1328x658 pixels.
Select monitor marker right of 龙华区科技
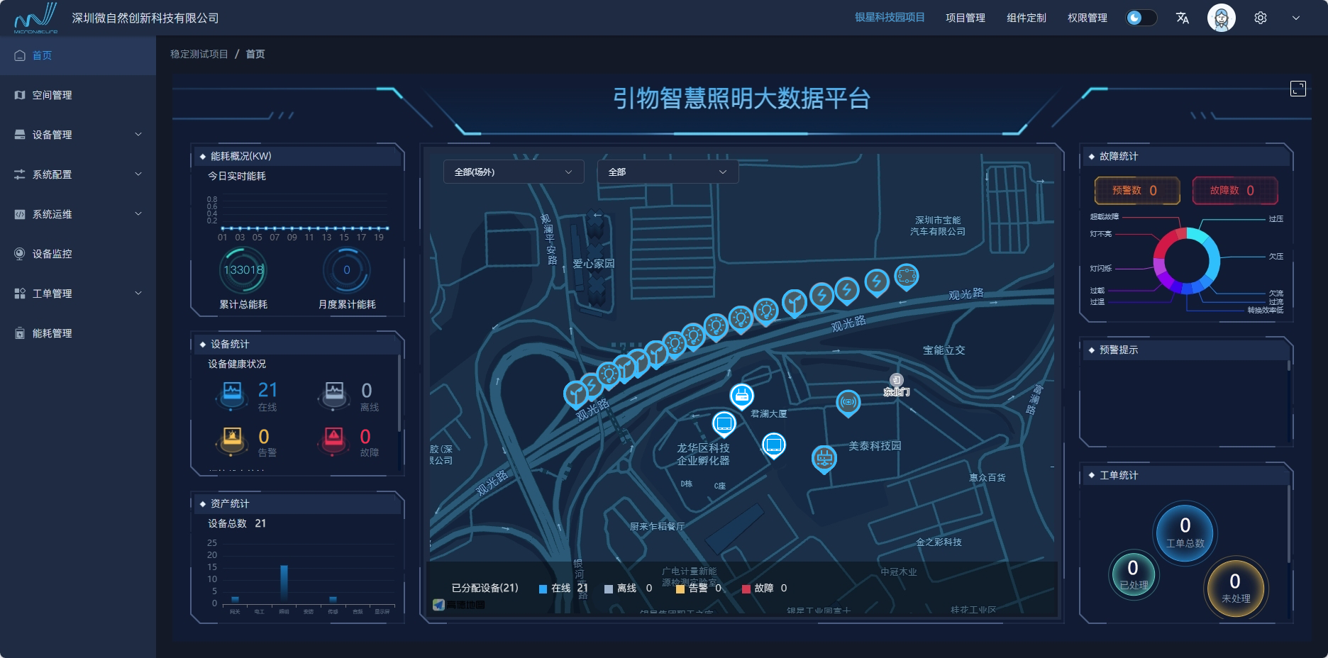pos(774,445)
